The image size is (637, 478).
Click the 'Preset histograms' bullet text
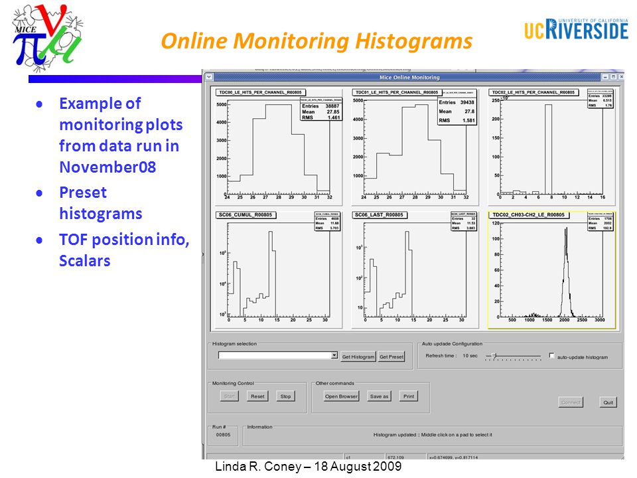pos(101,203)
